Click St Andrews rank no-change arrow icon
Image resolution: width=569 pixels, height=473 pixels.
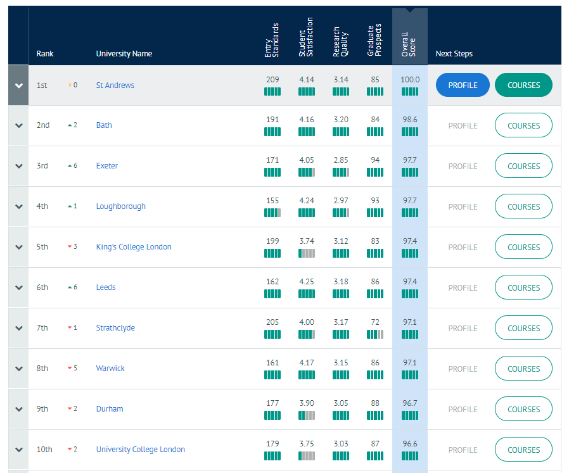[70, 85]
